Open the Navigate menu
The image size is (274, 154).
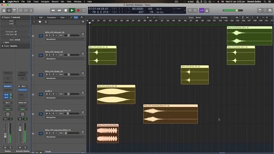pyautogui.click(x=45, y=2)
